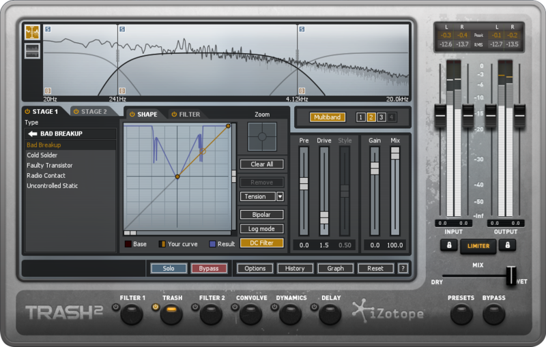Enable the Filter 1 module power

point(115,307)
